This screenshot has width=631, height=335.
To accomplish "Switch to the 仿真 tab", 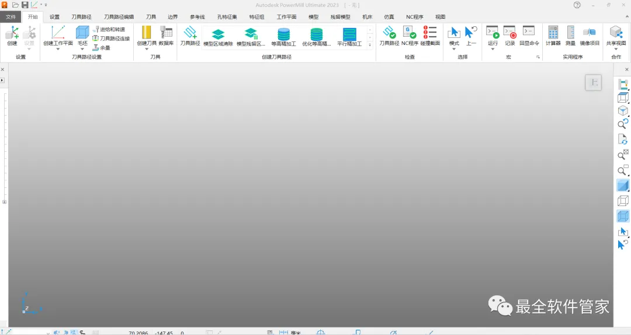I will pyautogui.click(x=389, y=17).
